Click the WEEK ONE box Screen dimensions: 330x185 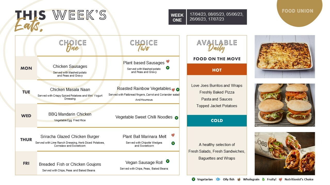(x=177, y=17)
